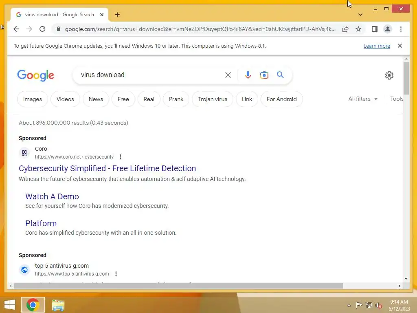Click the result count text
Image resolution: width=417 pixels, height=313 pixels.
tap(73, 123)
